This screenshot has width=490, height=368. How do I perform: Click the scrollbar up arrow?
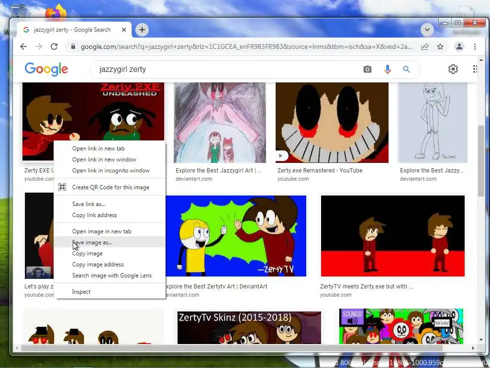pyautogui.click(x=481, y=60)
